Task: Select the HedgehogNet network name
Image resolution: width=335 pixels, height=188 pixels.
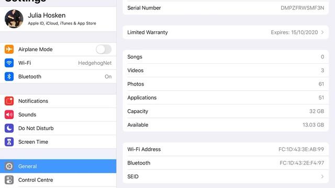Action: pos(95,63)
